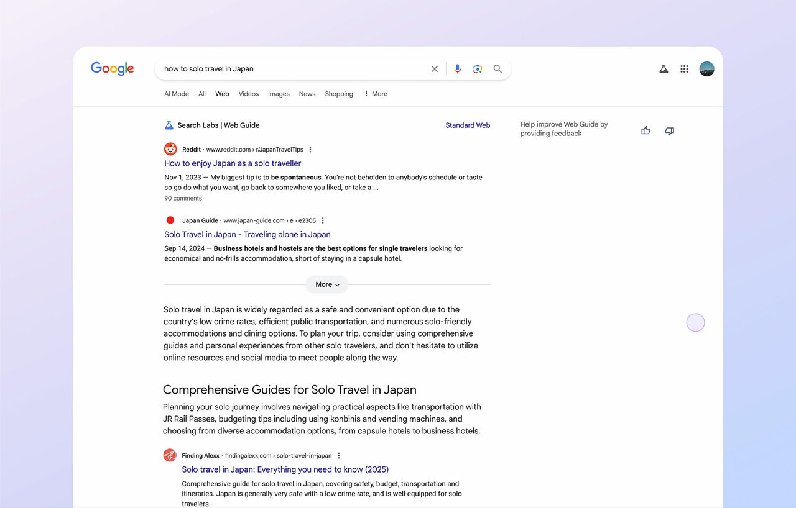Click the magnifying glass search button
The height and width of the screenshot is (508, 796).
point(497,69)
